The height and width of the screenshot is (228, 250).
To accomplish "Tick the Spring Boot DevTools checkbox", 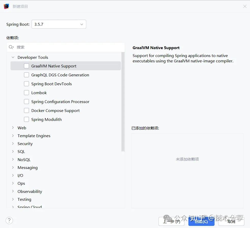I will 26,84.
